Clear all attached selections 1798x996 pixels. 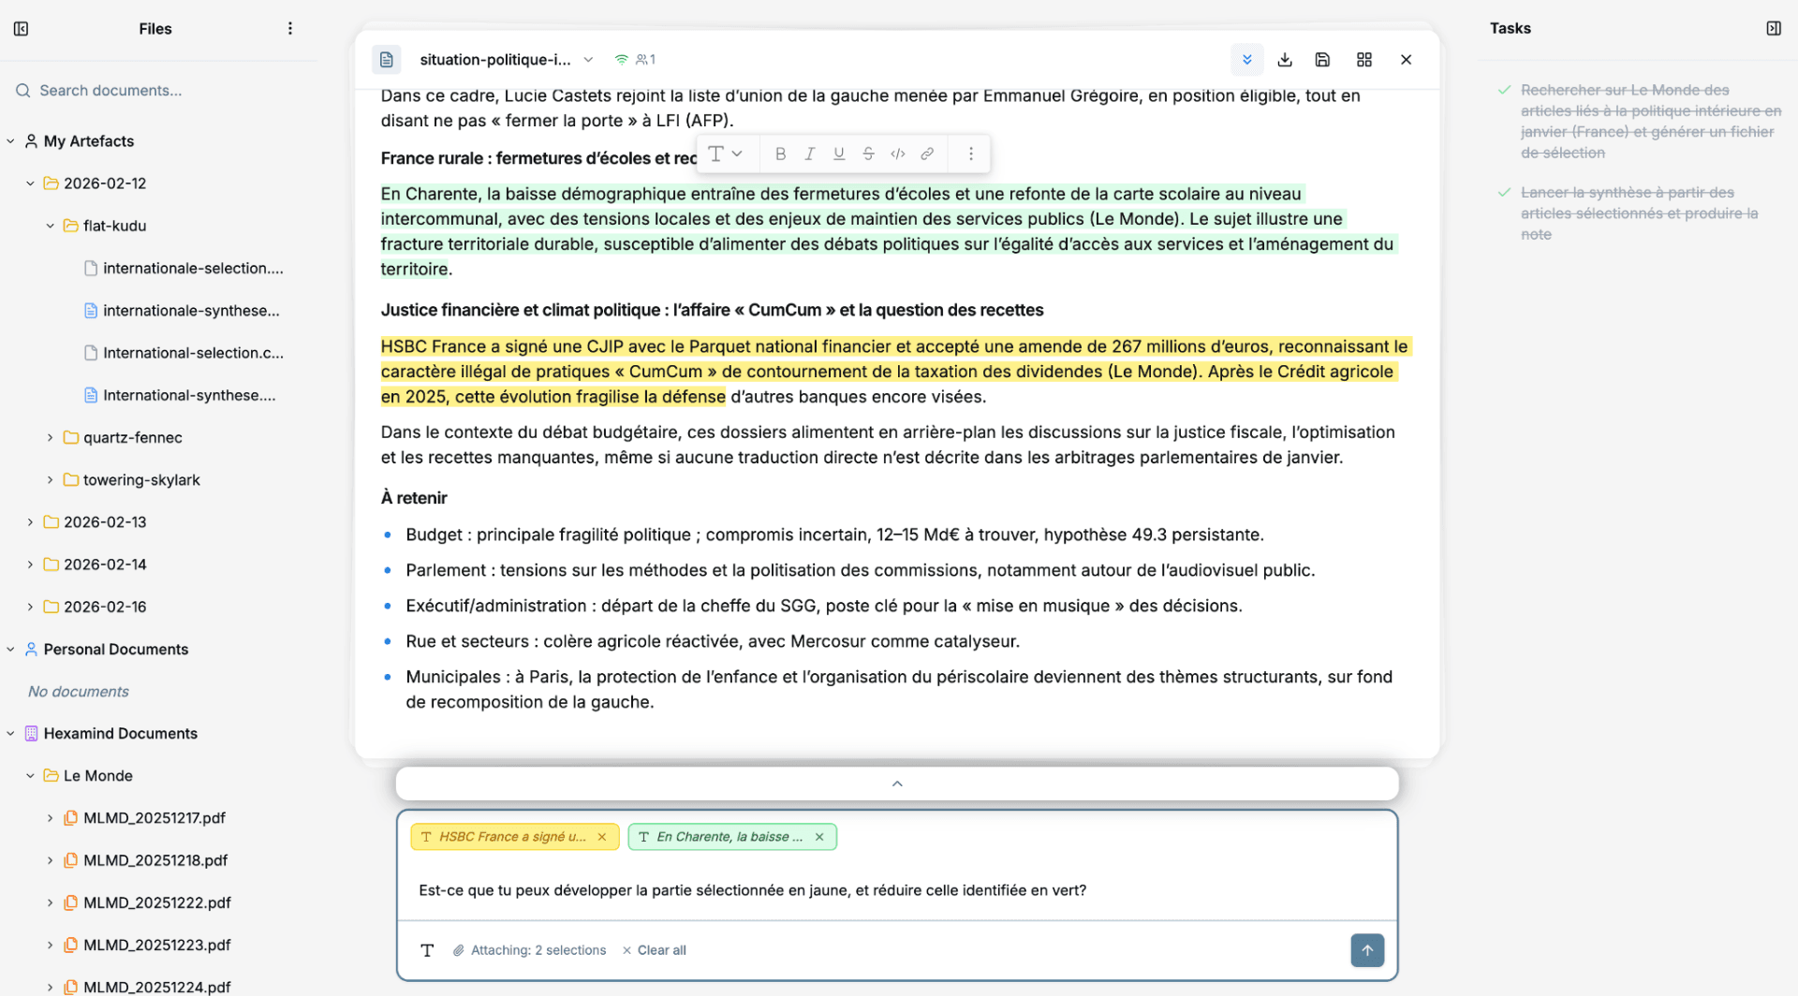(x=654, y=950)
